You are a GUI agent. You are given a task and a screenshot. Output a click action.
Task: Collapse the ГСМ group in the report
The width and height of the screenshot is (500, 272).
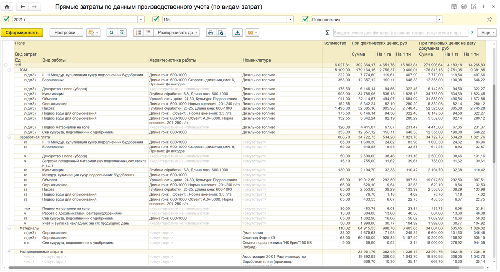click(9, 70)
